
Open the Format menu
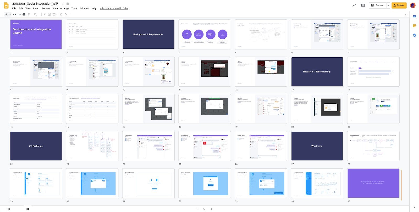(x=46, y=8)
